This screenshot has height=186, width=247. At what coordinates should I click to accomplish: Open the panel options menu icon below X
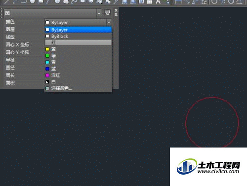coord(116,15)
